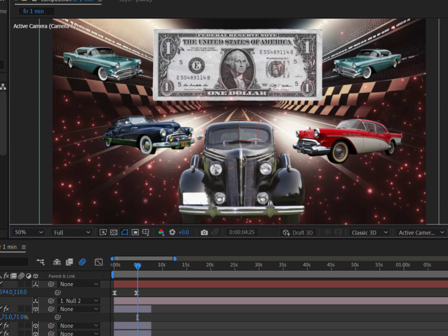Image resolution: width=448 pixels, height=336 pixels.
Task: Open the Classic 3D renderer dropdown
Action: [369, 232]
